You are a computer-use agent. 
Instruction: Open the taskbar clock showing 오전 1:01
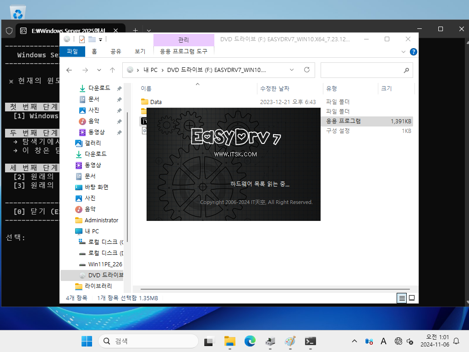(x=435, y=341)
